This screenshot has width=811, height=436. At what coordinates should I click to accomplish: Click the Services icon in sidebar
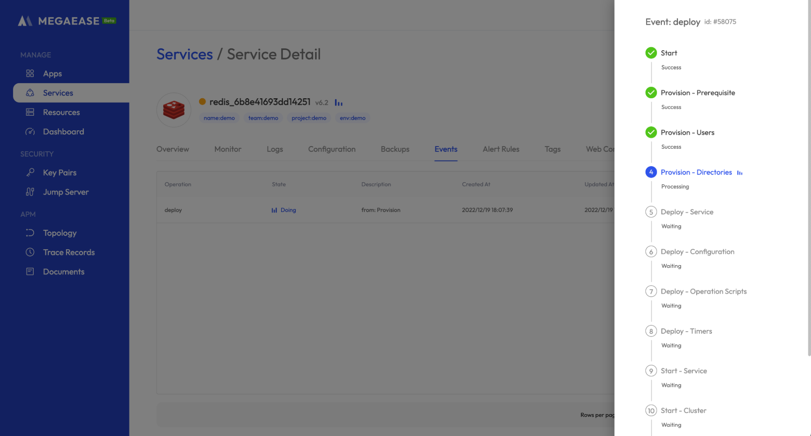(x=30, y=93)
